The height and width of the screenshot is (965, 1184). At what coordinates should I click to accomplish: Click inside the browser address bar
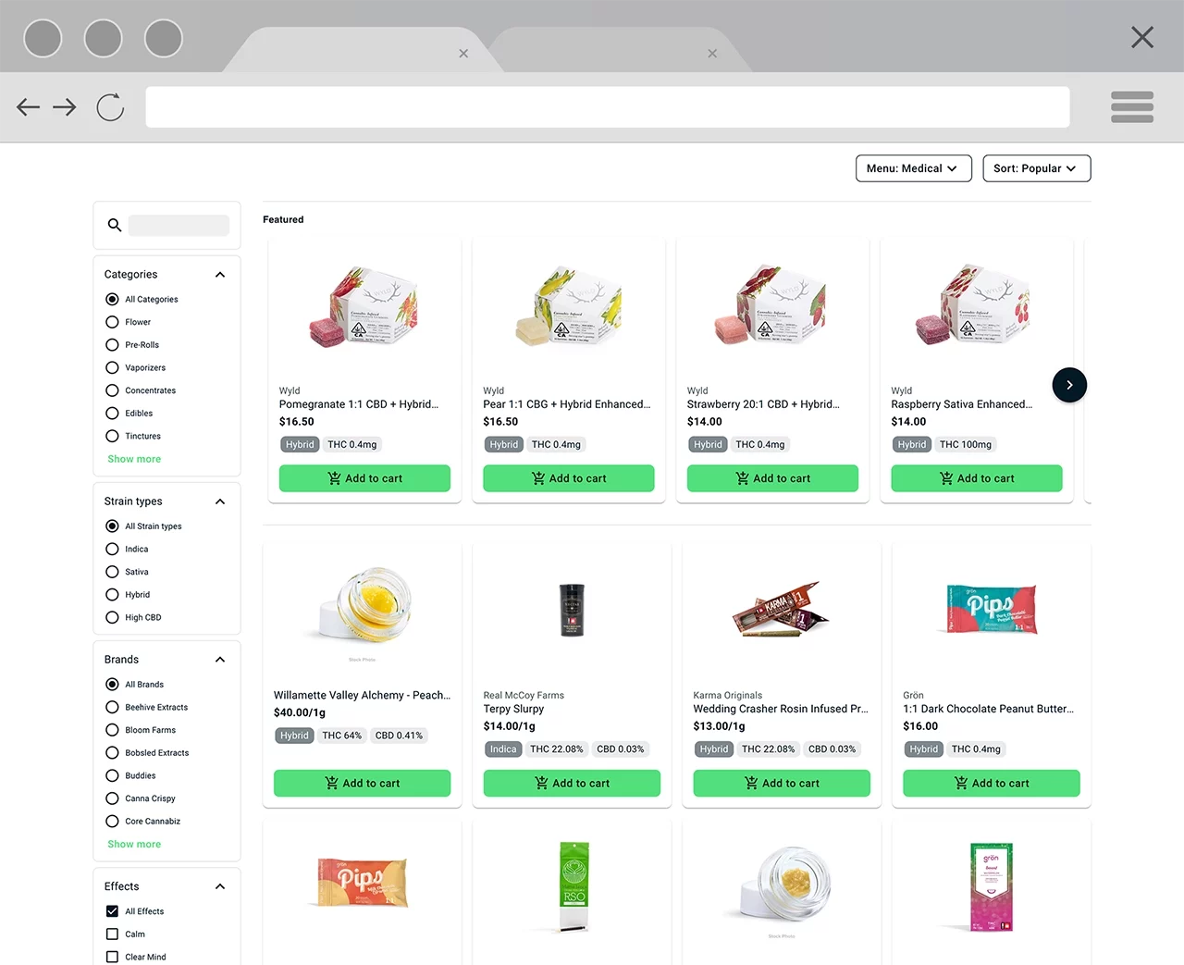pos(607,107)
